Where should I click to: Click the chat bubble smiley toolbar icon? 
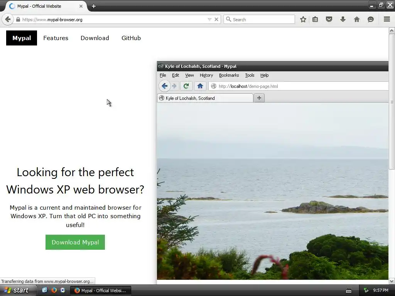371,19
